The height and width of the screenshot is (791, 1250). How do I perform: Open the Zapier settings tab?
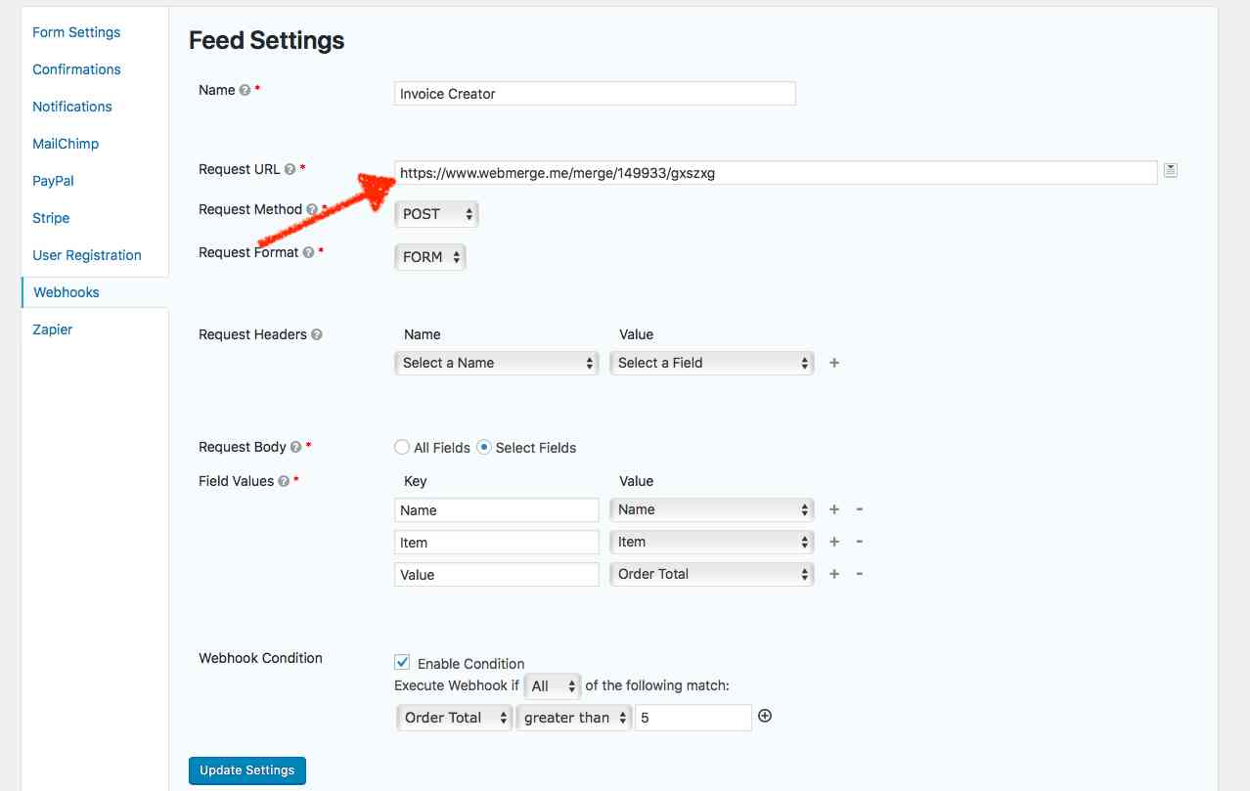52,330
